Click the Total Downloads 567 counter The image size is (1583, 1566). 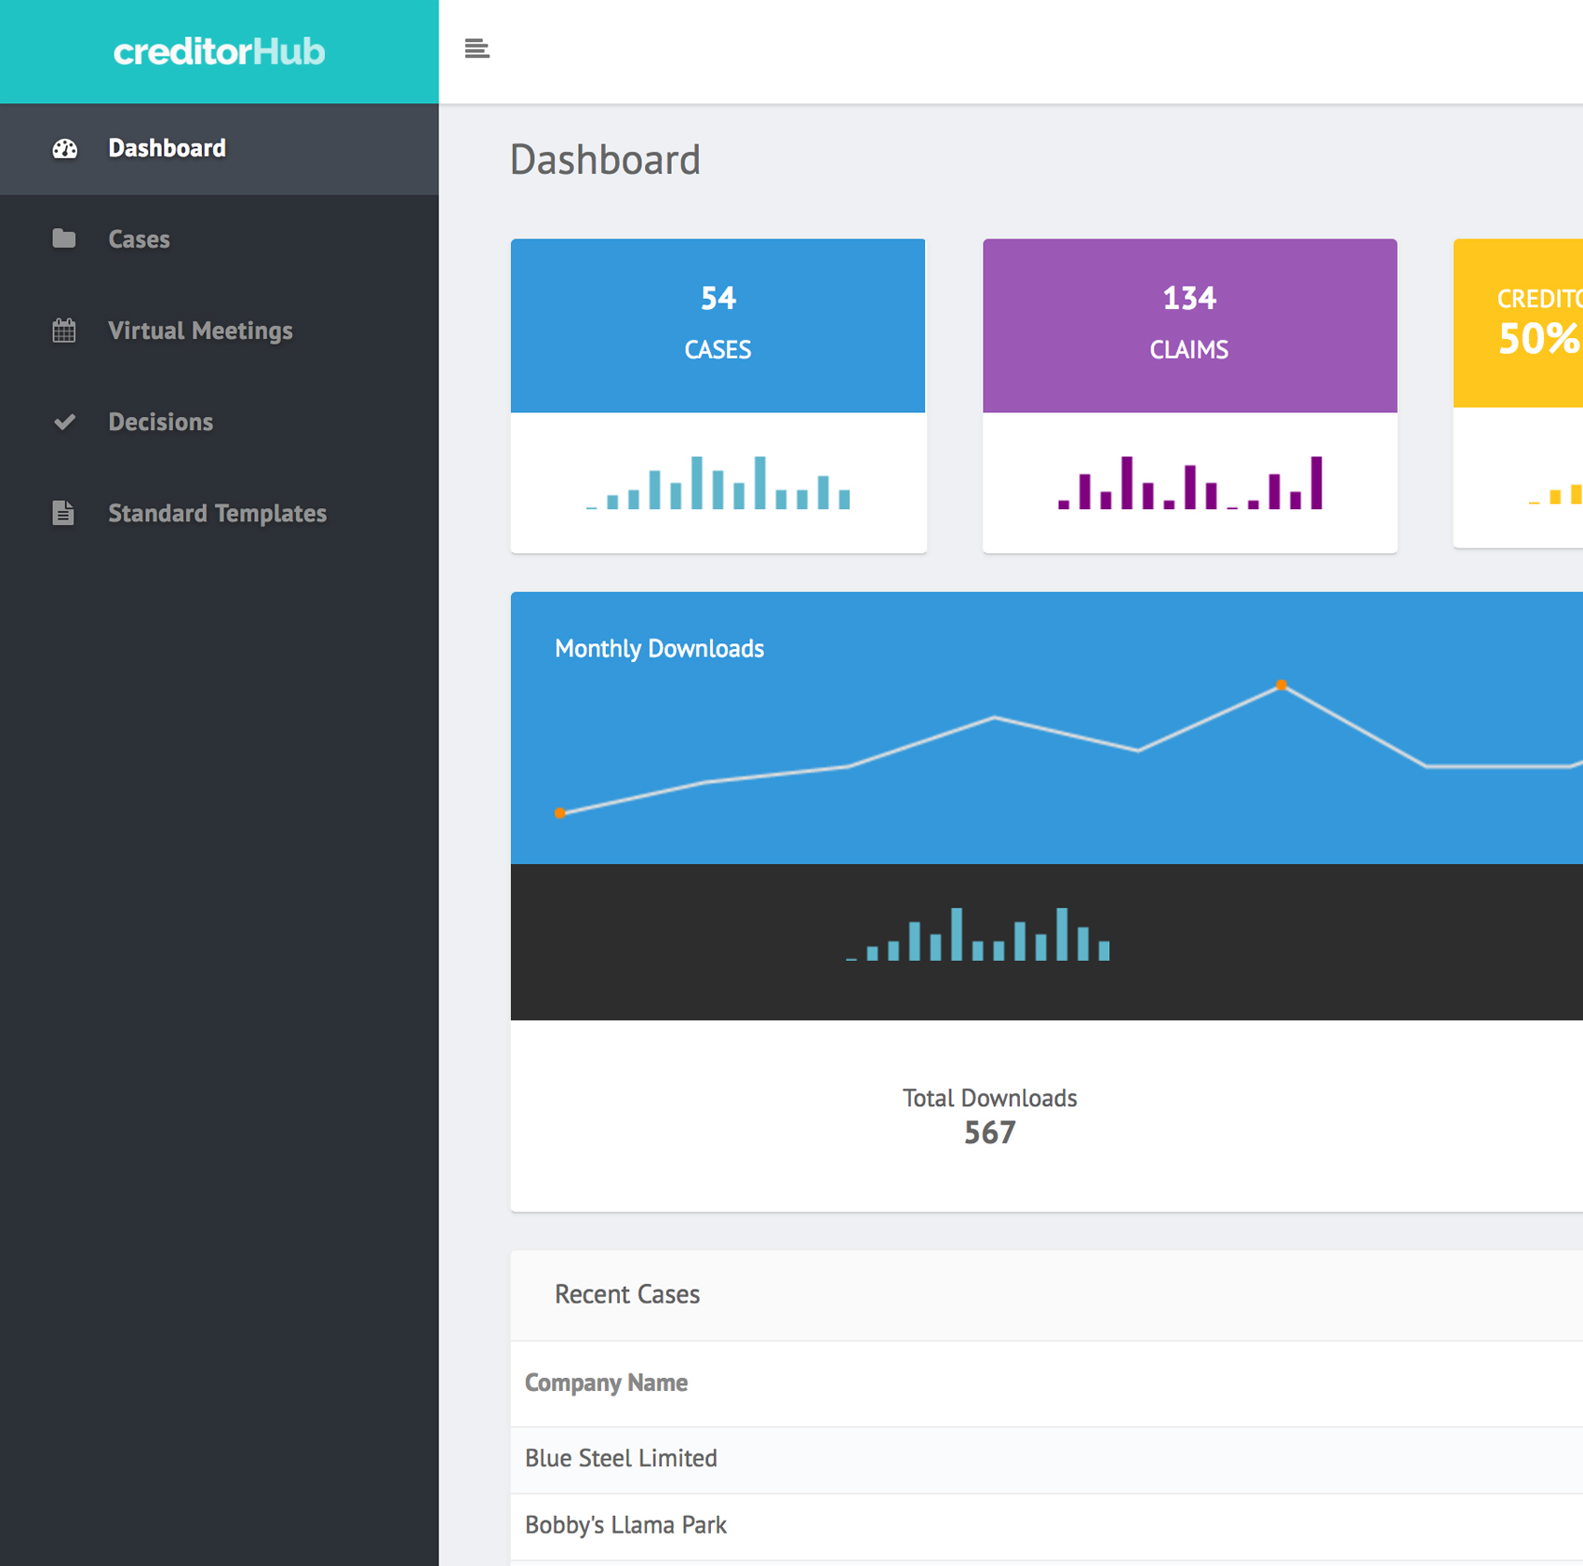989,1115
